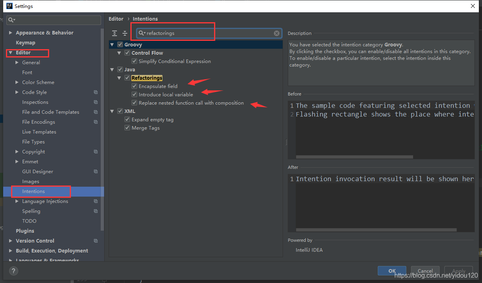Click the project-level icon beside File and Code Templates
Viewport: 482px width, 283px height.
pos(96,112)
